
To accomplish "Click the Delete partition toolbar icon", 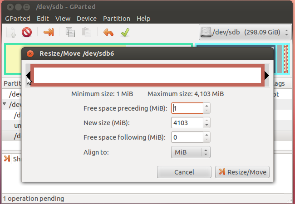I will tap(27, 32).
